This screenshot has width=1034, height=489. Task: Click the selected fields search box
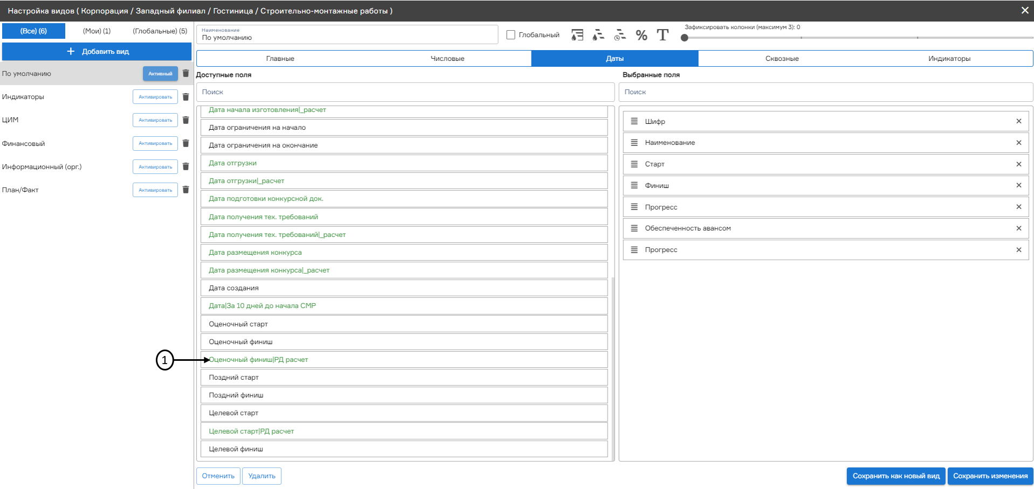(x=826, y=92)
